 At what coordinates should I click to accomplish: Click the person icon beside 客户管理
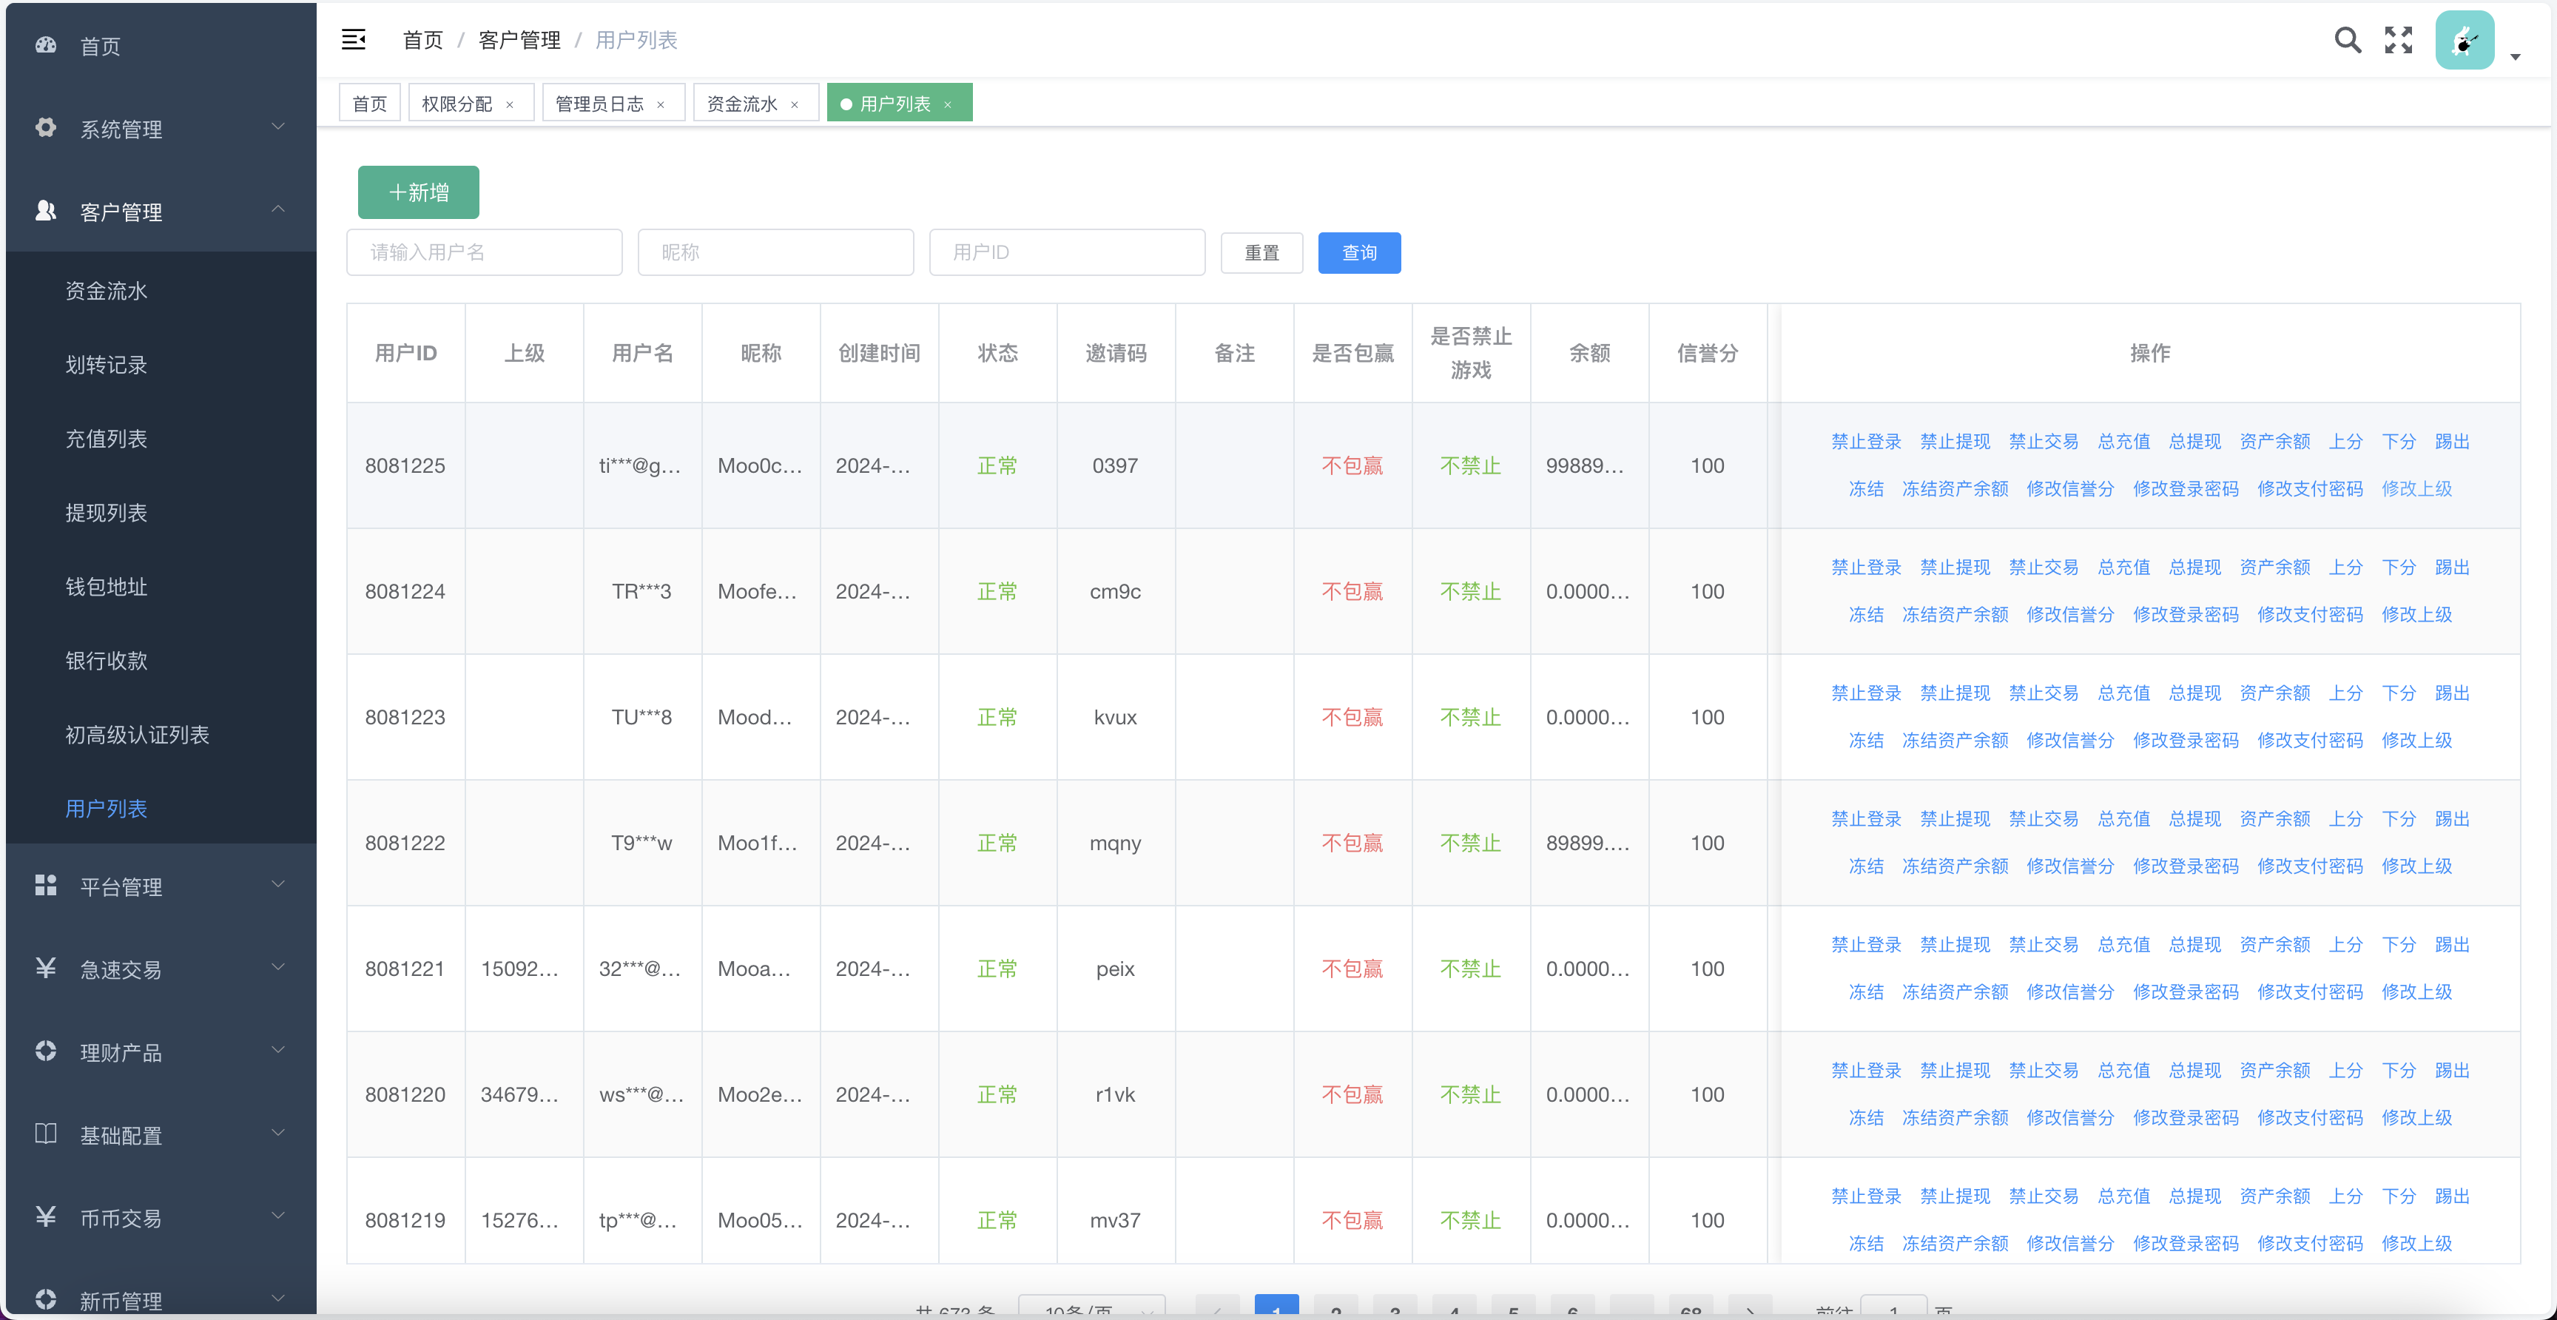[x=46, y=210]
